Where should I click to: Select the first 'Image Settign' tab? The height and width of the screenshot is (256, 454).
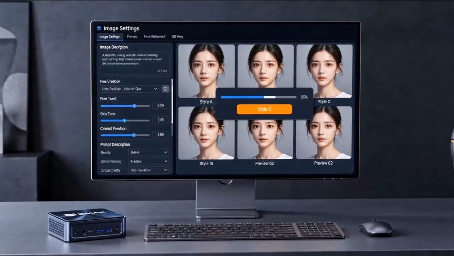click(x=110, y=37)
